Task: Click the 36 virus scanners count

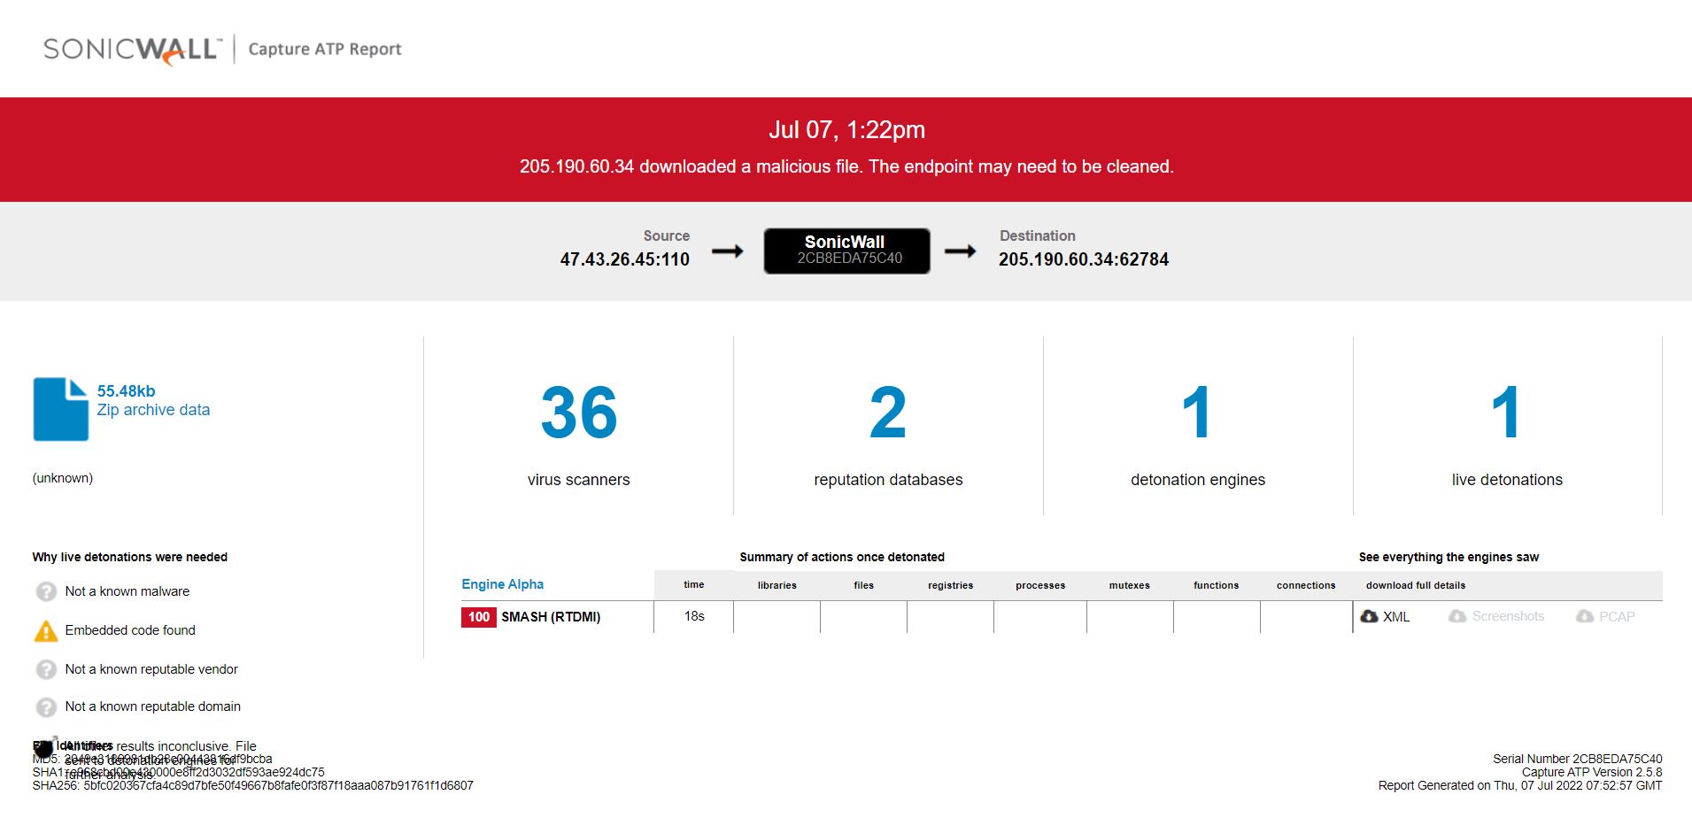Action: (x=579, y=413)
